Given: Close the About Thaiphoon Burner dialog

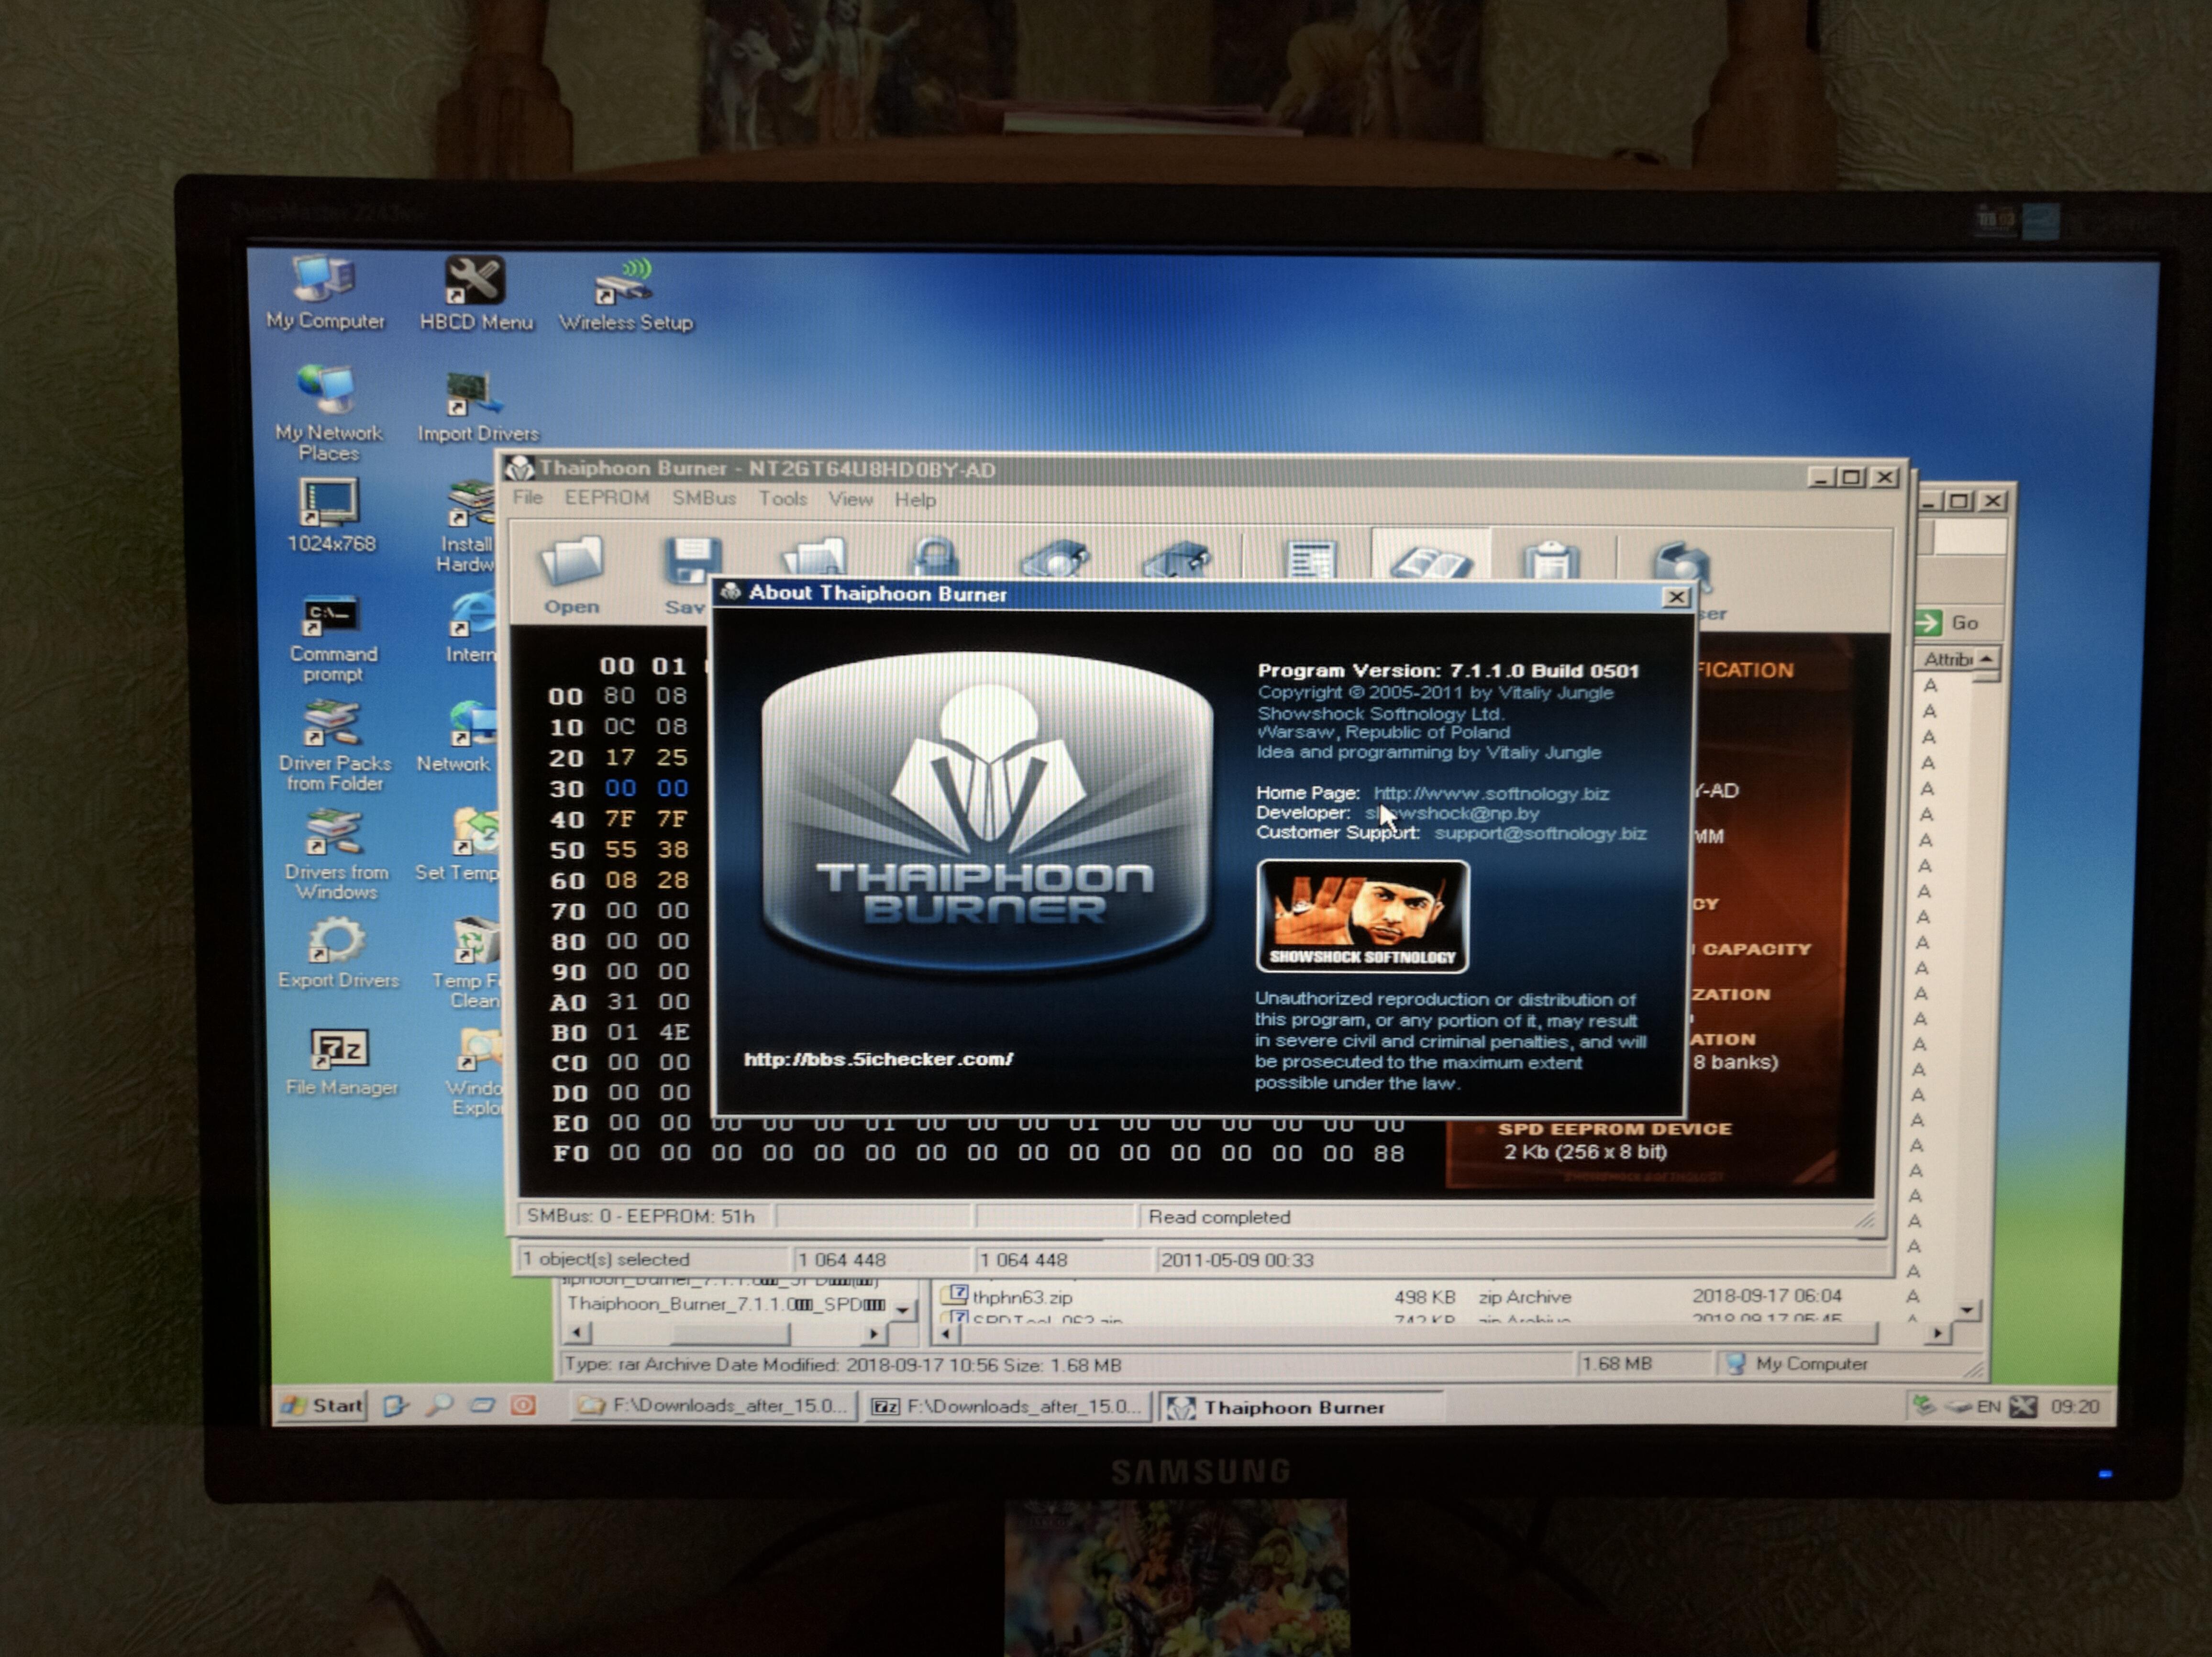Looking at the screenshot, I should [x=1676, y=597].
